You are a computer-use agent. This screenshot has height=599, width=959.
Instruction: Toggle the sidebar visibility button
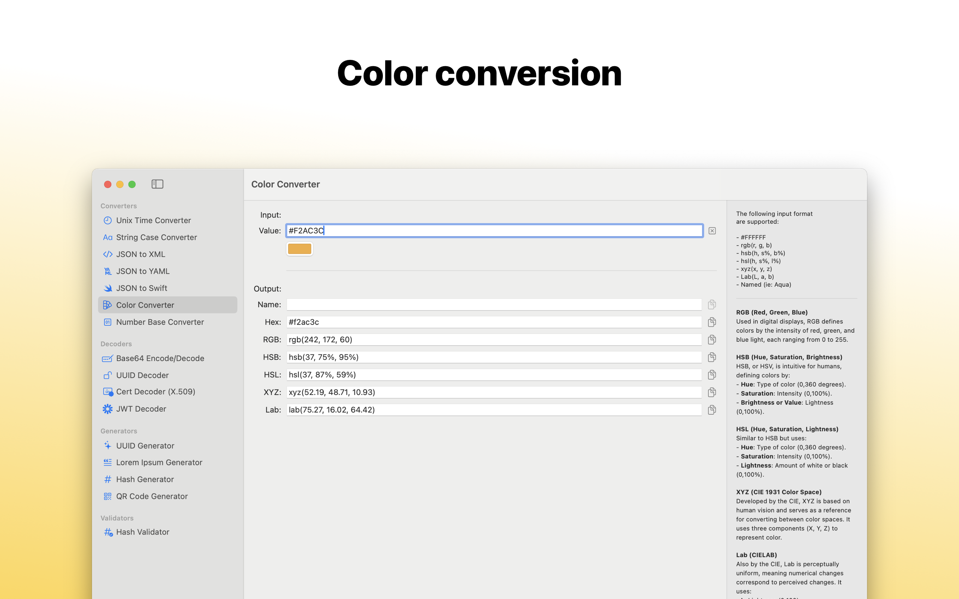[157, 184]
